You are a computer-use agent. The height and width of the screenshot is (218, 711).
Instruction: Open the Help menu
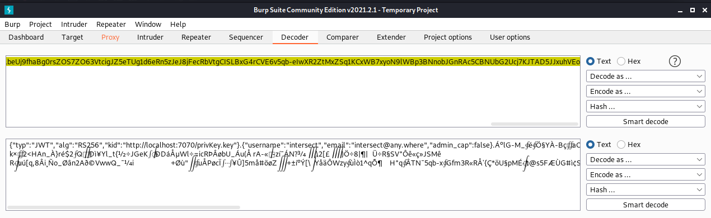pos(178,25)
